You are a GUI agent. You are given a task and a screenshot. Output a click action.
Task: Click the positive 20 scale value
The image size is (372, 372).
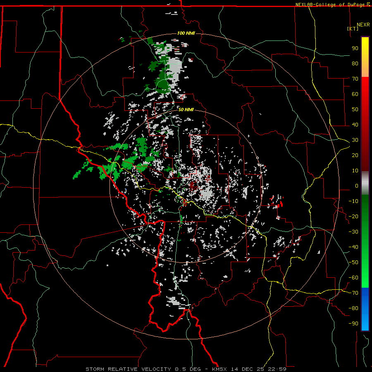pyautogui.click(x=355, y=155)
